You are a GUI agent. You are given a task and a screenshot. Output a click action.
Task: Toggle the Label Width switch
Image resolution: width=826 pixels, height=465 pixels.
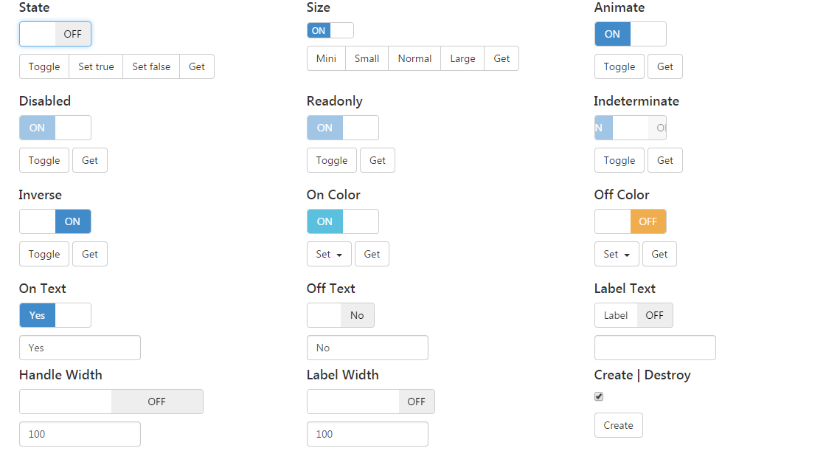point(371,402)
